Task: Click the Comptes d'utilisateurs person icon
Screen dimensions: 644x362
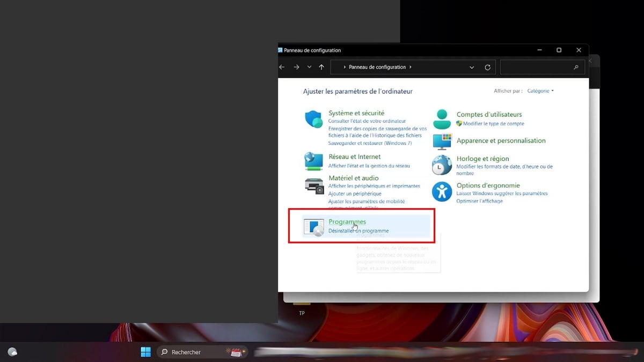Action: tap(442, 119)
